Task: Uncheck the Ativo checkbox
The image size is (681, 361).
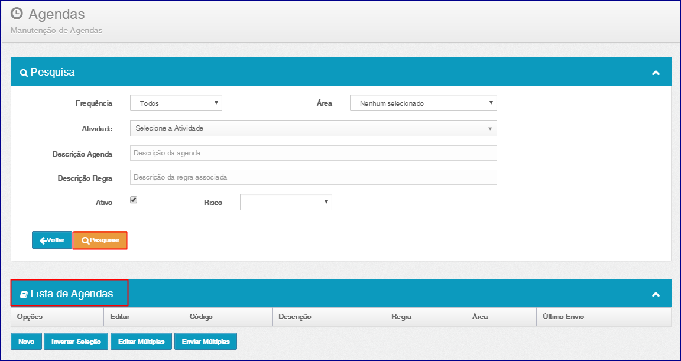Action: pyautogui.click(x=134, y=200)
